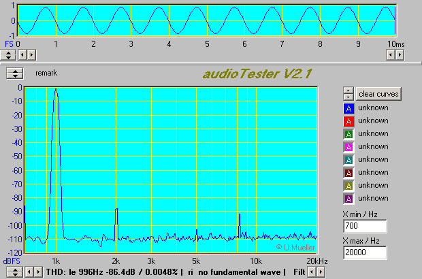Click the red curve A icon
422x279 pixels.
[x=348, y=121]
